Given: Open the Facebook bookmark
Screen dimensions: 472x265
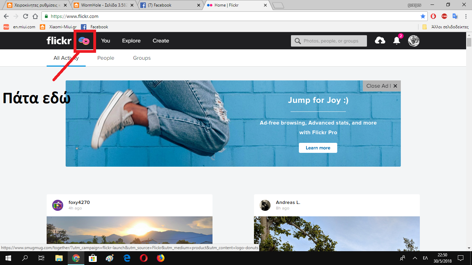Looking at the screenshot, I should pyautogui.click(x=94, y=27).
